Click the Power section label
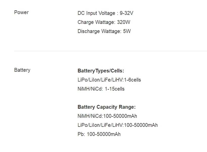207x152 pixels. (21, 12)
